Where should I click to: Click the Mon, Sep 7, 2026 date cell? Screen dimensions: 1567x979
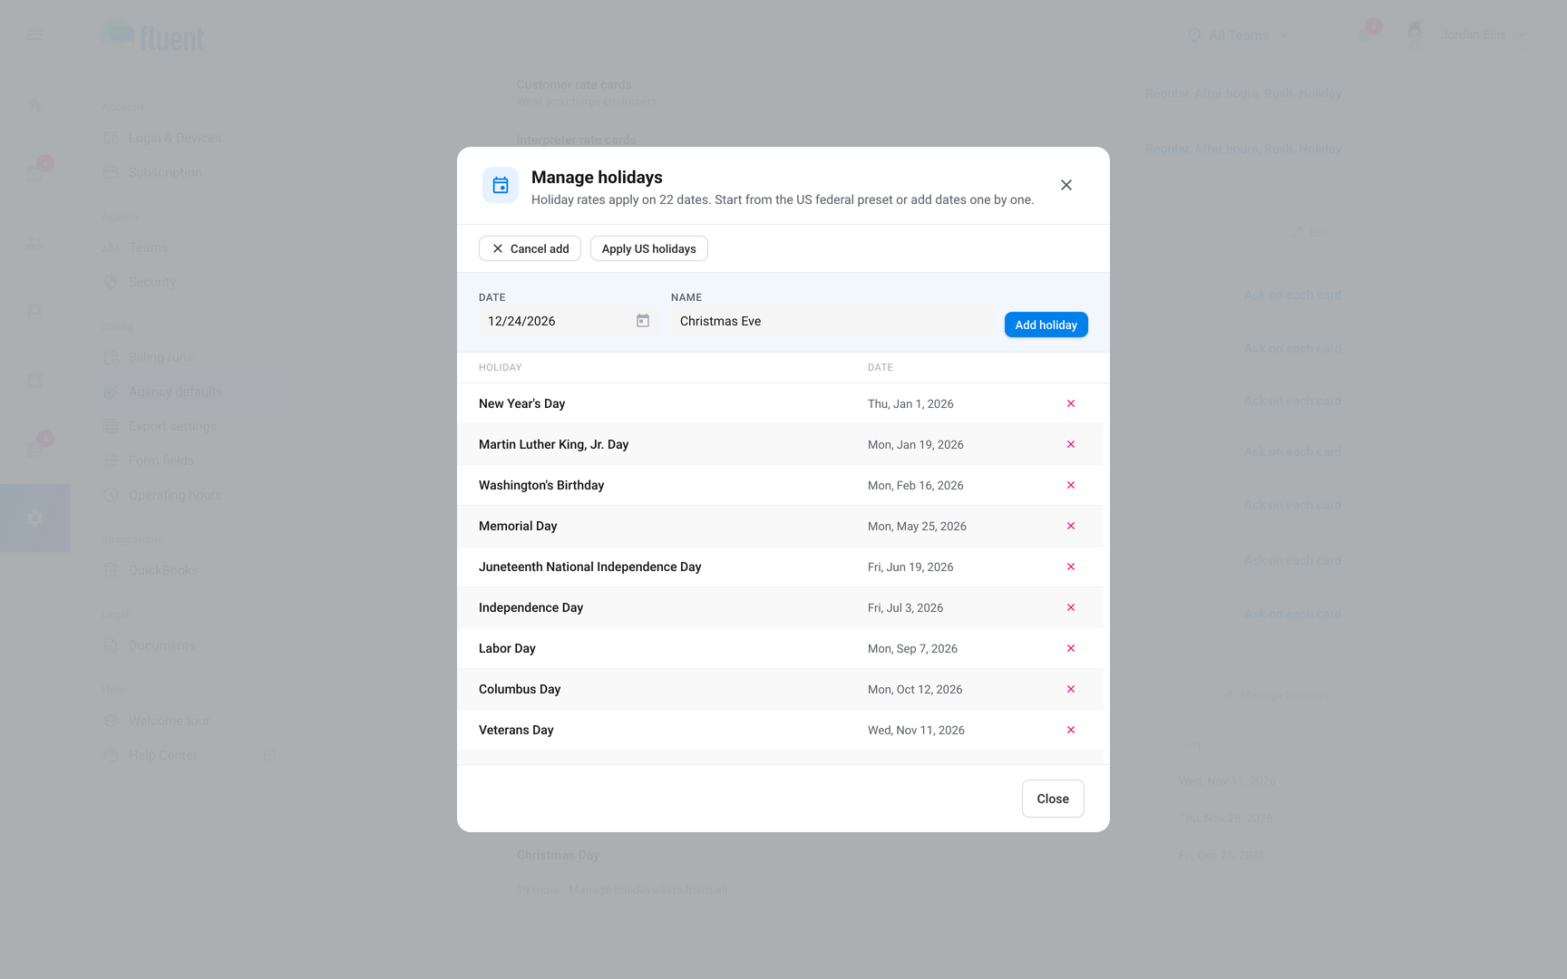[912, 648]
